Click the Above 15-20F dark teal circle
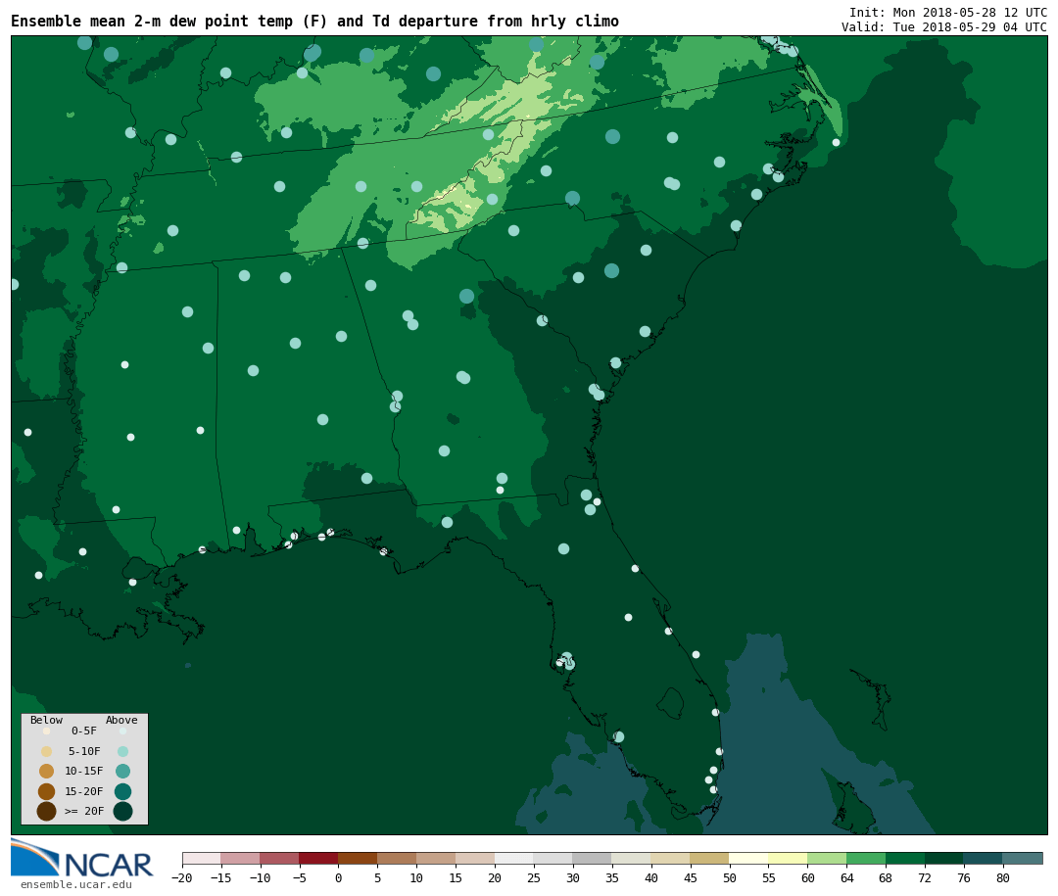Image resolution: width=1058 pixels, height=896 pixels. [122, 791]
